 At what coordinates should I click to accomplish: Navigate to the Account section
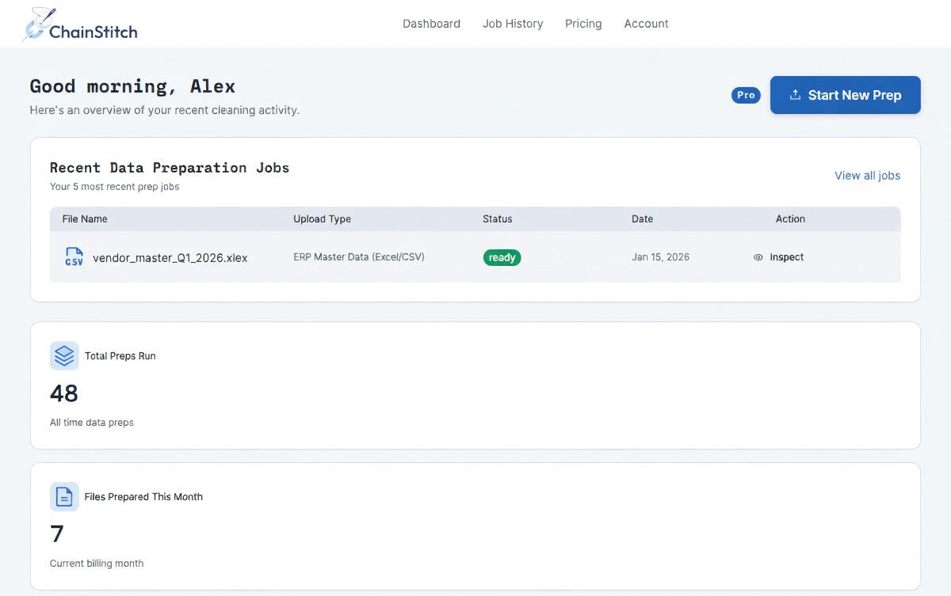click(646, 24)
